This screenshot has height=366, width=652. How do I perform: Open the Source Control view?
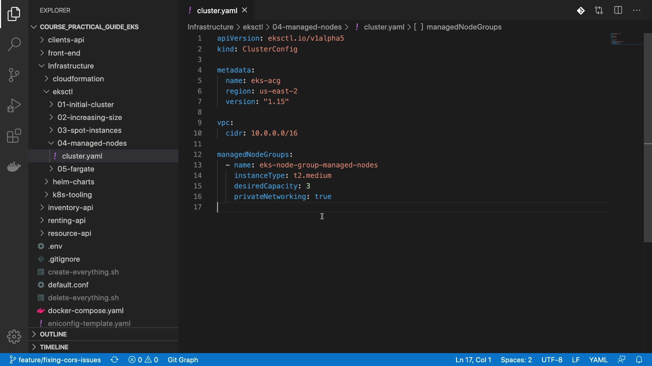click(14, 75)
